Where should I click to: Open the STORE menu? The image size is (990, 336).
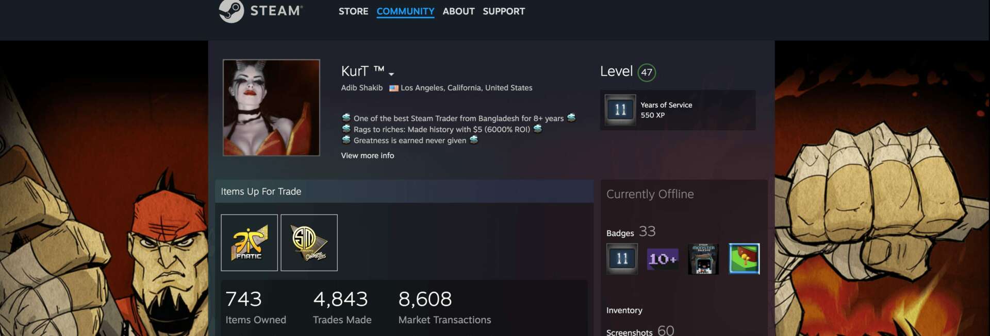click(353, 11)
